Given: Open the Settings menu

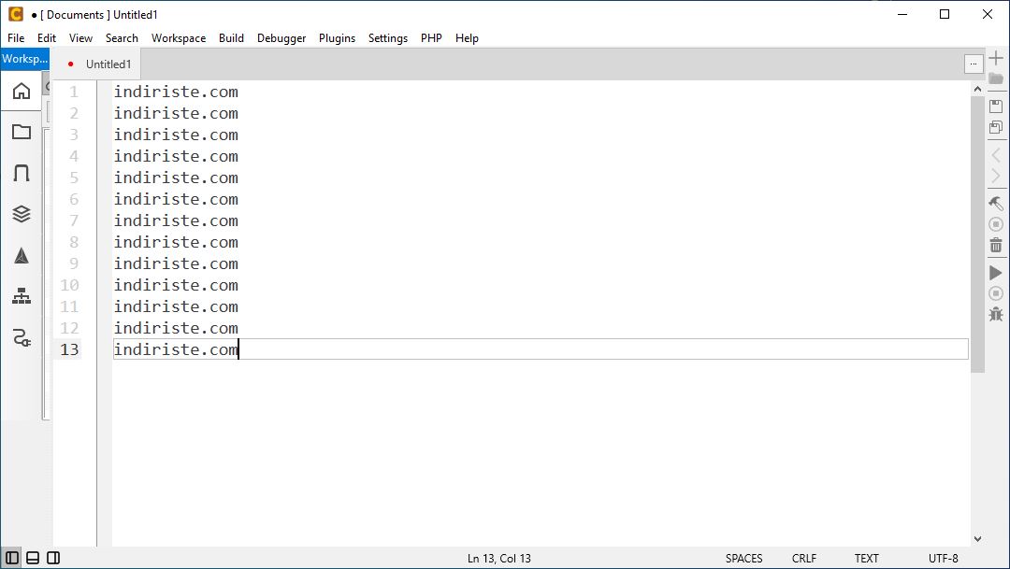Looking at the screenshot, I should click(x=388, y=38).
